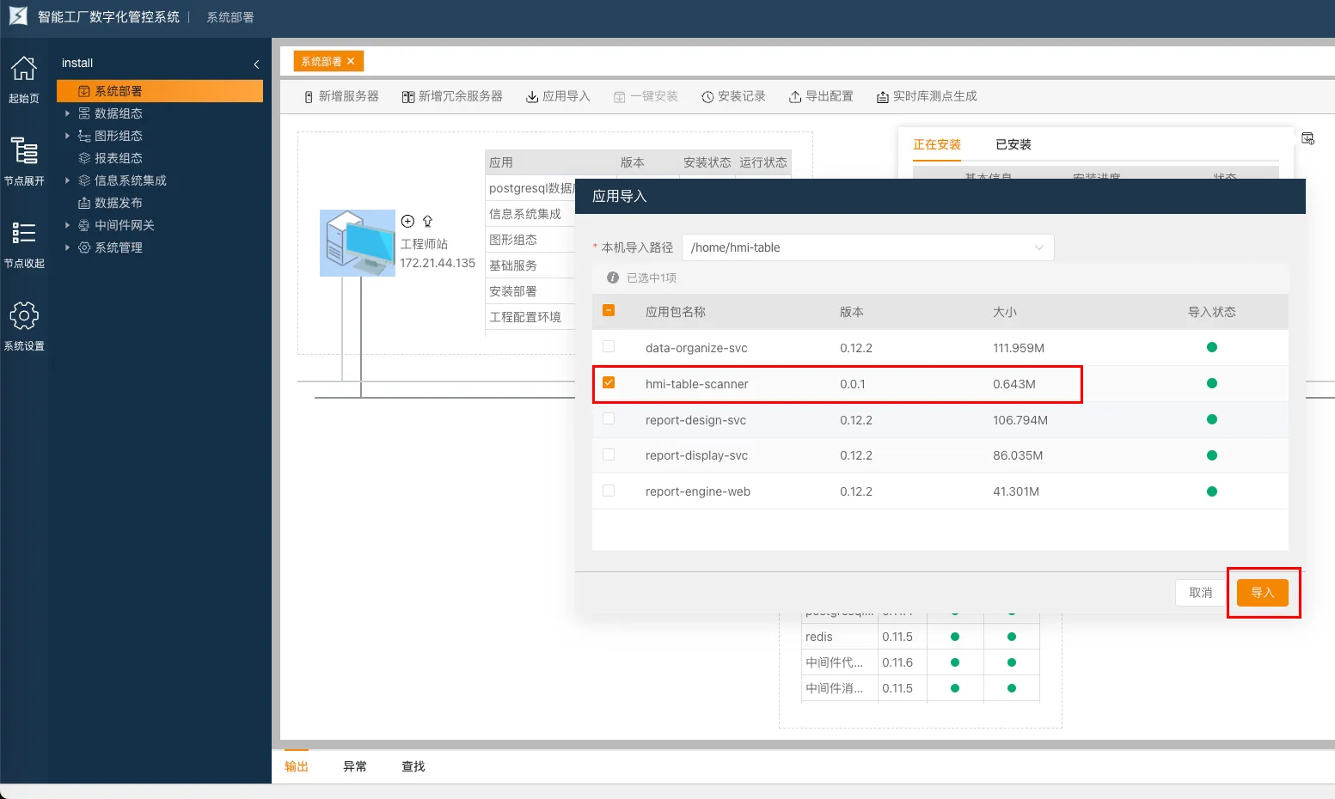The width and height of the screenshot is (1335, 799).
Task: Click the 工程师站 computer thumbnail
Action: coord(357,243)
